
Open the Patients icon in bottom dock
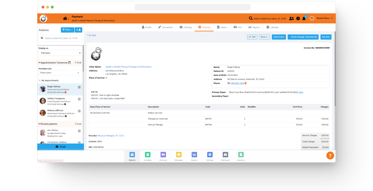pyautogui.click(x=132, y=156)
